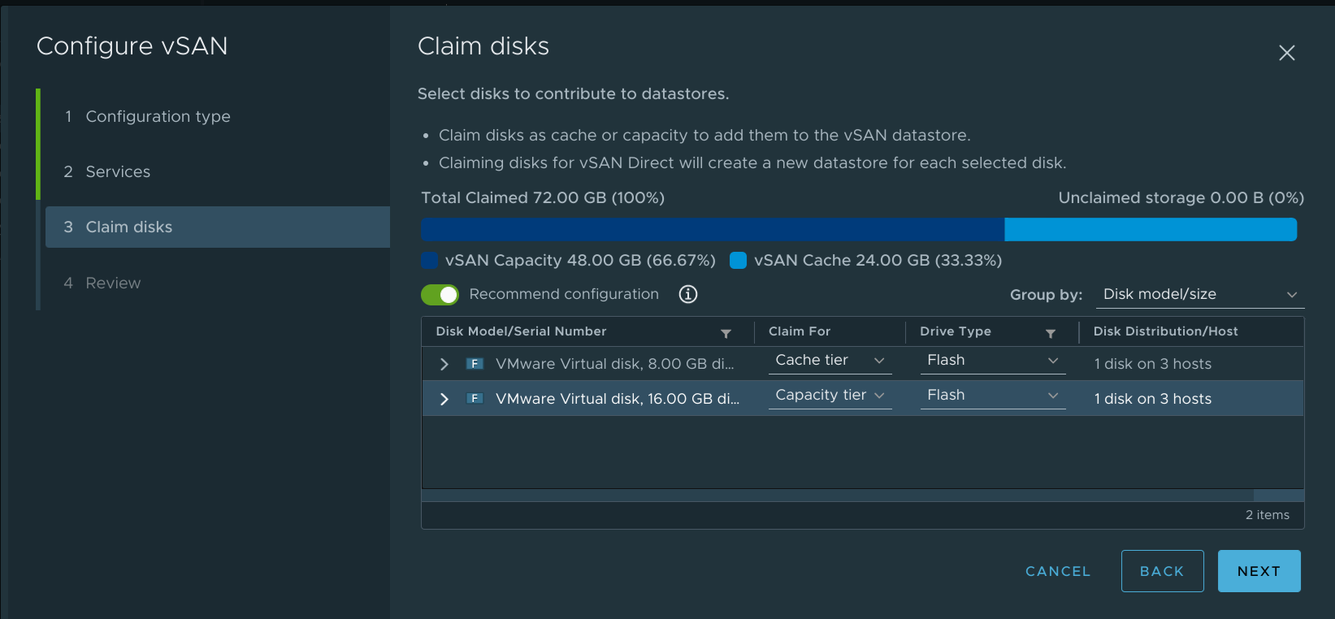This screenshot has height=619, width=1335.
Task: Click the vSAN Capacity 48.00 GB legend text
Action: coord(580,260)
